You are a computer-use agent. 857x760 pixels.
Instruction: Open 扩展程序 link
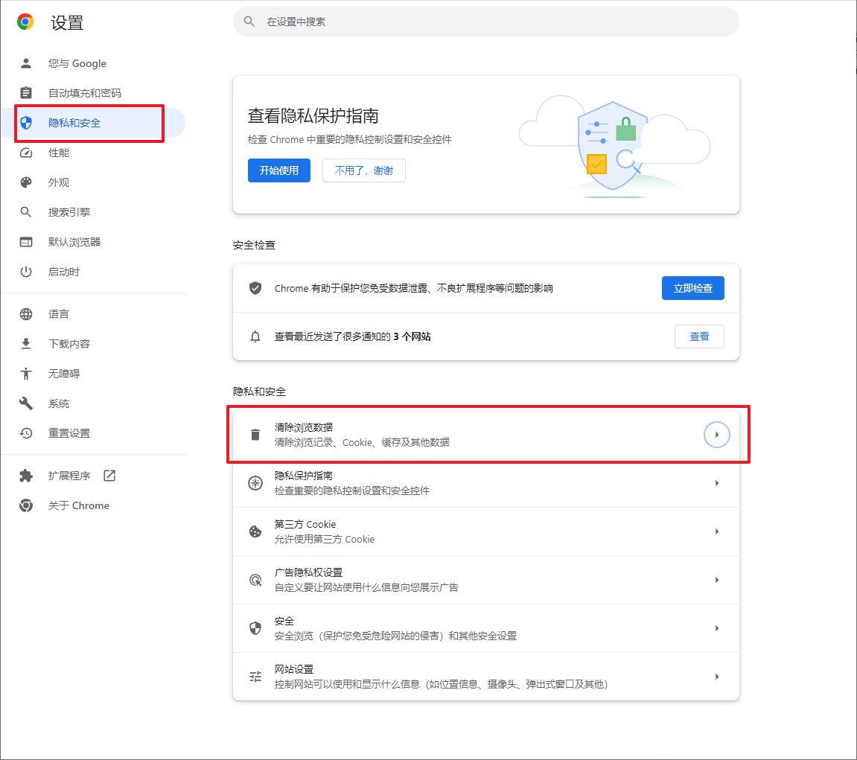coord(93,476)
